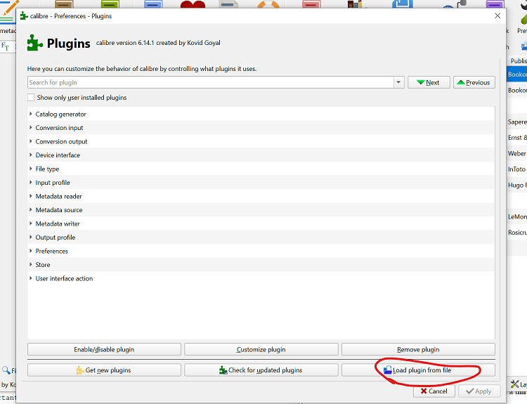Image resolution: width=527 pixels, height=404 pixels.
Task: Close the Preferences Plugins dialog
Action: tap(497, 15)
